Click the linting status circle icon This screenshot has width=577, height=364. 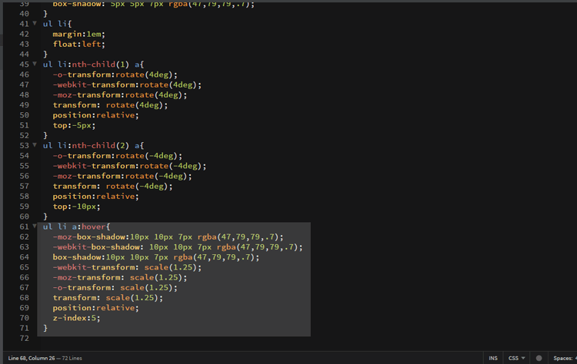point(539,358)
